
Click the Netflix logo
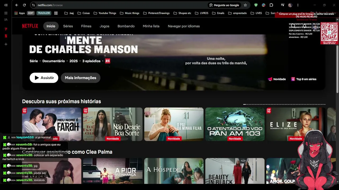click(30, 26)
